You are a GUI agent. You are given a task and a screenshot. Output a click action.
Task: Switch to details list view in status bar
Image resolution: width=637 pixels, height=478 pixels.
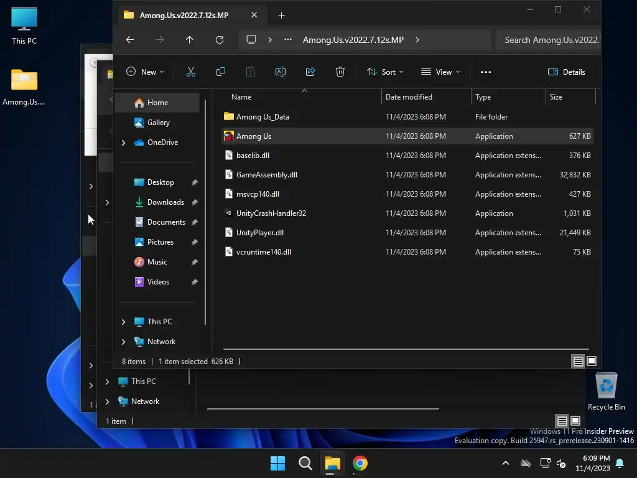[x=578, y=362]
